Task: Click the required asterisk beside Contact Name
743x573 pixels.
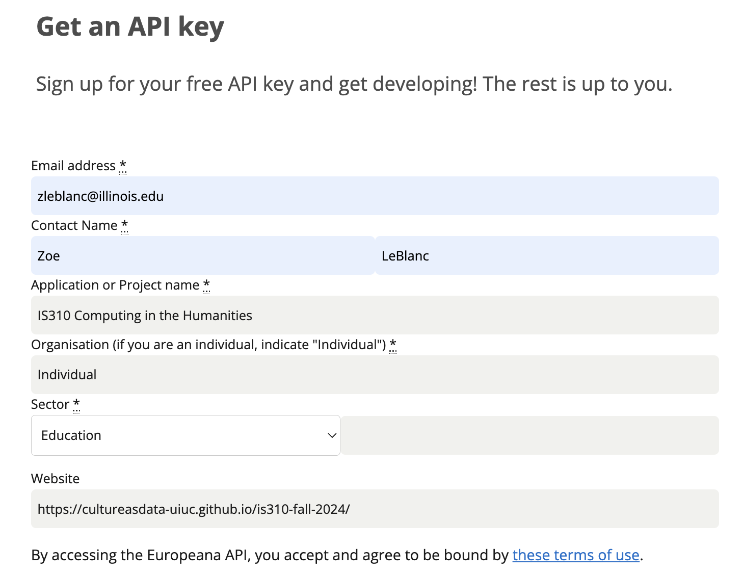Action: point(124,225)
